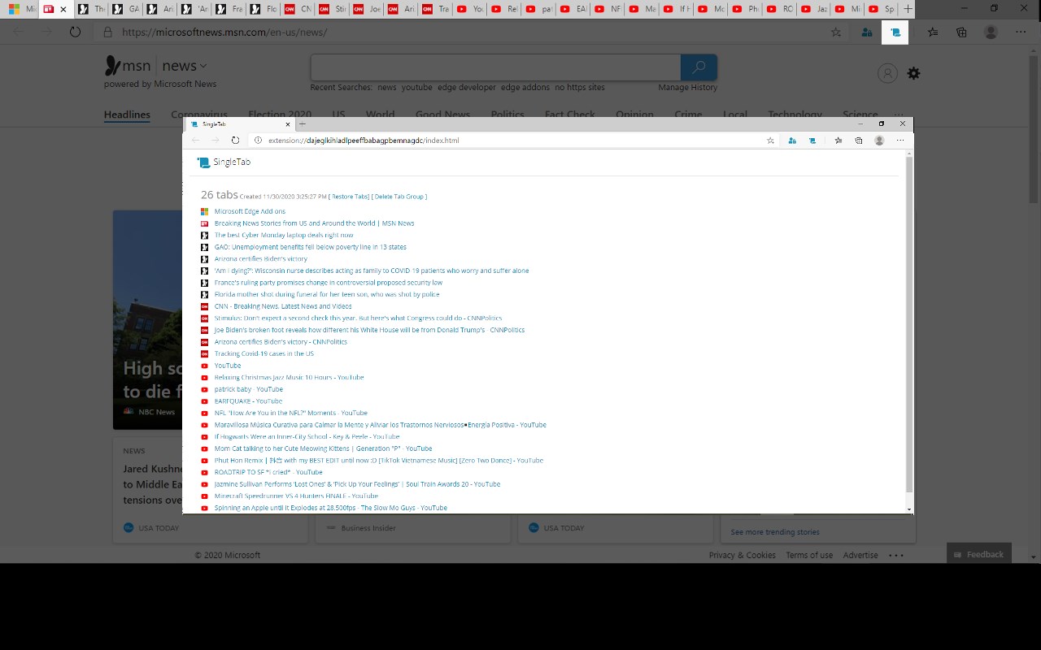Open NFL How Are You in the NFL link

point(291,413)
